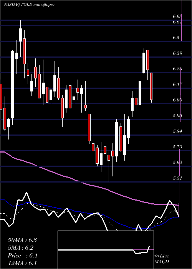The height and width of the screenshot is (269, 192).
Task: Click the 5MA : 6.2 legend value
Action: pos(21,248)
